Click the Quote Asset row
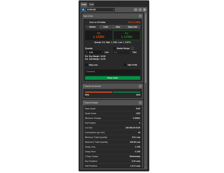 (113, 113)
